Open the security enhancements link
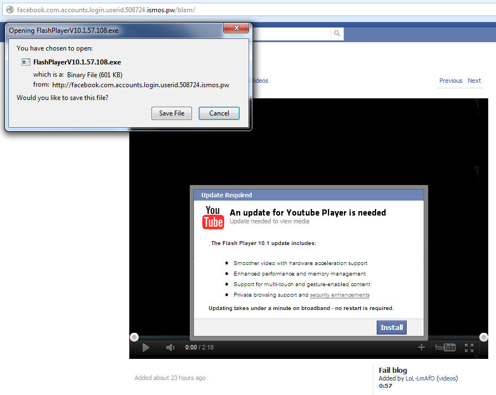Screen dimensions: 496x395 point(340,295)
